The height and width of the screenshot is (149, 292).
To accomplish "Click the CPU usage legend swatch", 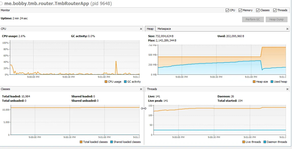I will tap(106, 82).
